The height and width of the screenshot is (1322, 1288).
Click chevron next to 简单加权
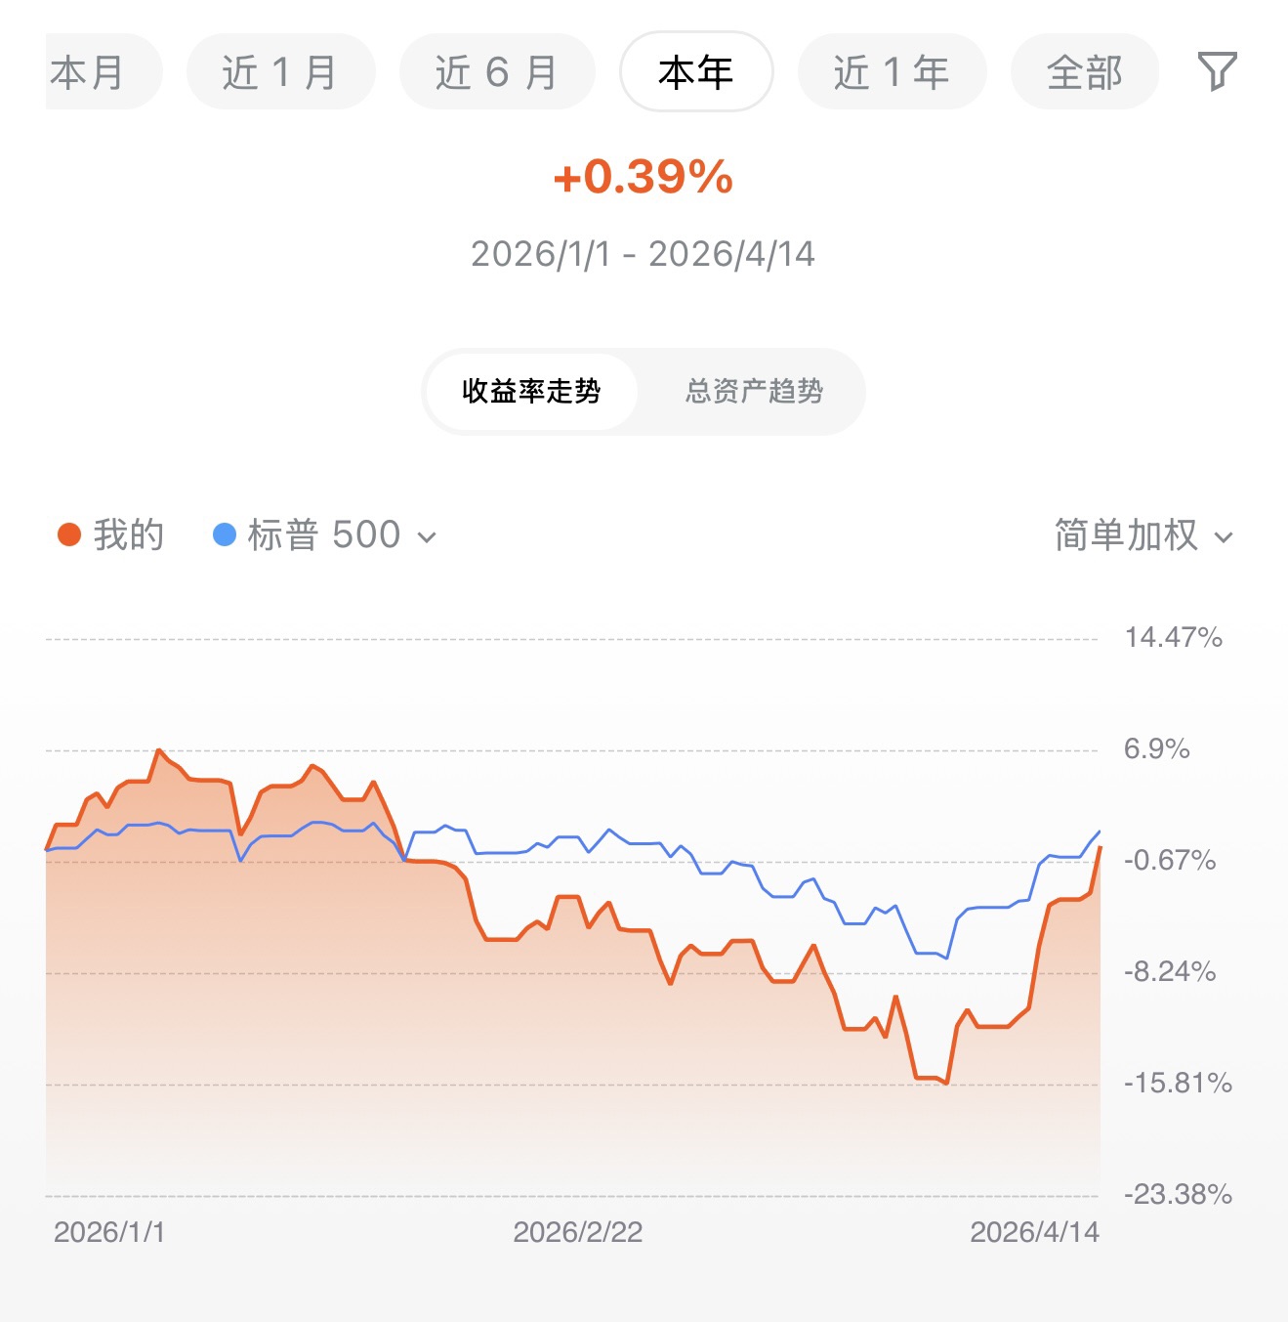(x=1224, y=537)
